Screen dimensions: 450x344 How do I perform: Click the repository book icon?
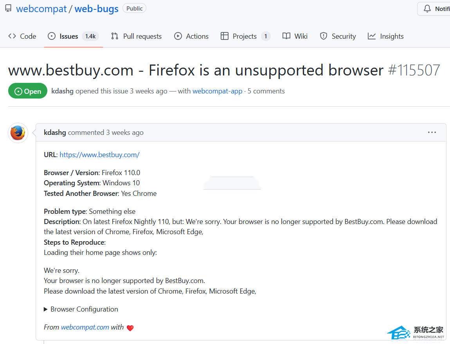[x=8, y=9]
